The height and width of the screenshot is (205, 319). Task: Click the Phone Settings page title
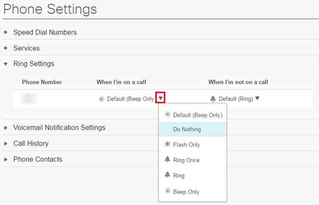[50, 9]
